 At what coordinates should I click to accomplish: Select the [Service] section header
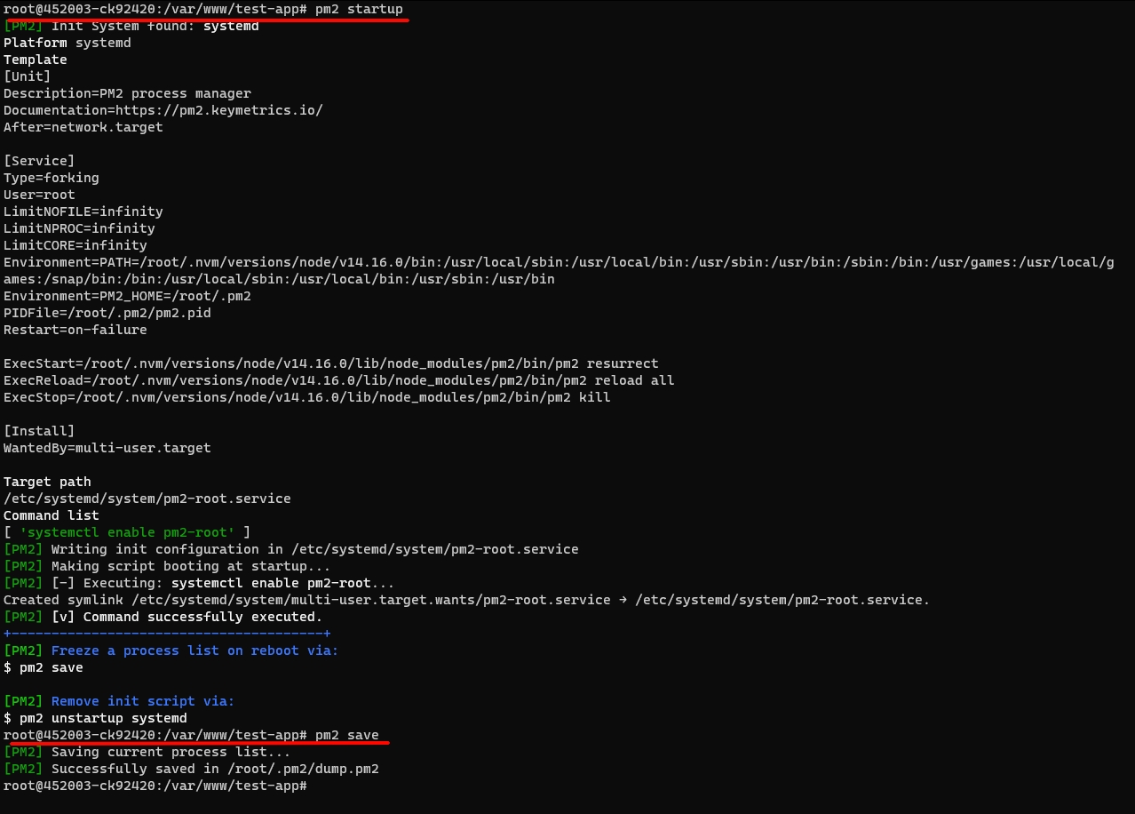click(39, 161)
